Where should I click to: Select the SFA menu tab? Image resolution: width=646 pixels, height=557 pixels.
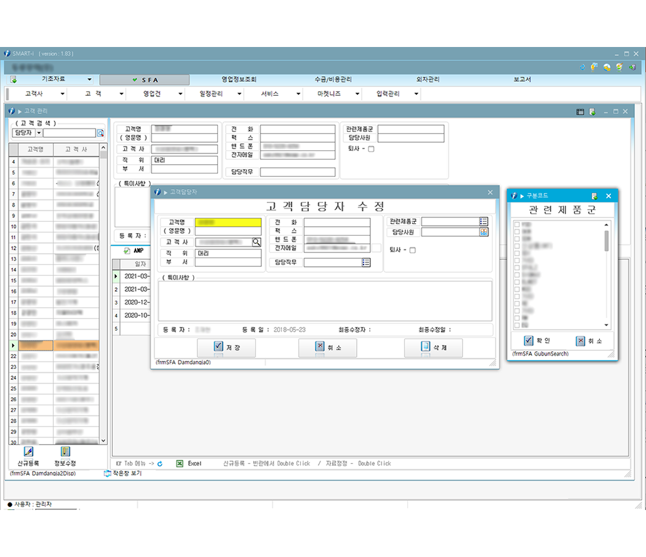pyautogui.click(x=144, y=80)
